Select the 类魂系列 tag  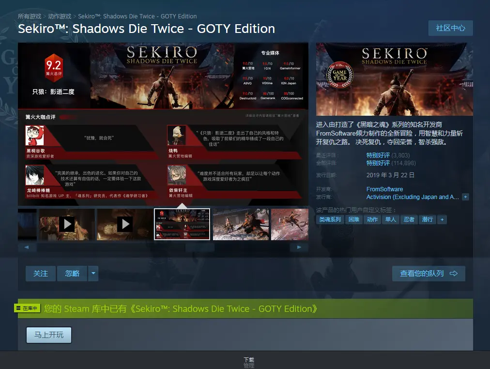click(x=330, y=220)
